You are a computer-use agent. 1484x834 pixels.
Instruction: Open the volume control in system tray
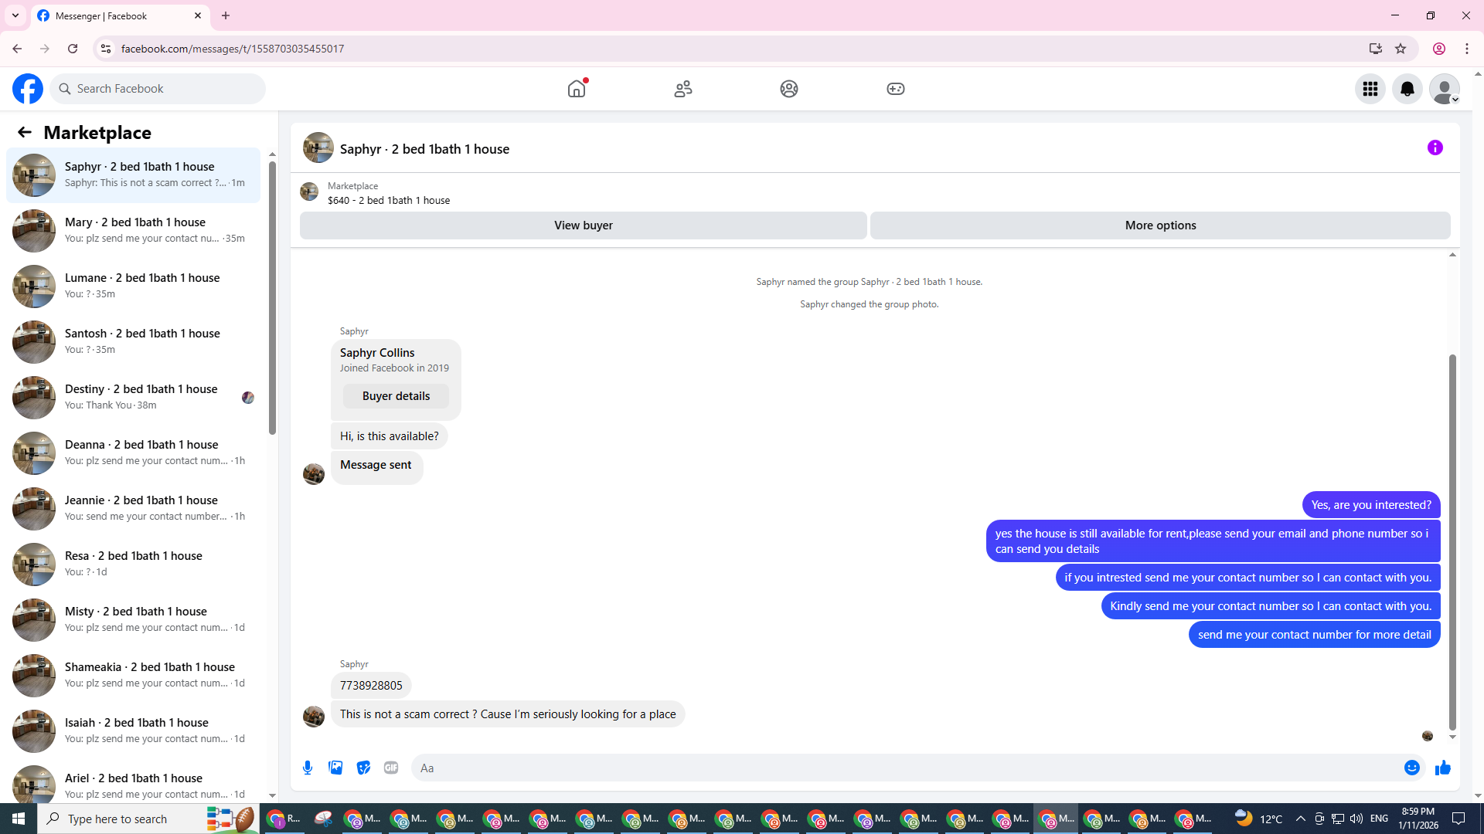[x=1356, y=819]
